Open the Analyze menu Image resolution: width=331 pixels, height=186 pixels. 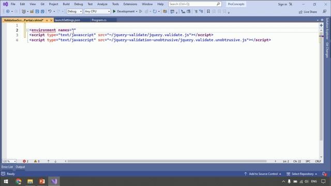pyautogui.click(x=102, y=4)
